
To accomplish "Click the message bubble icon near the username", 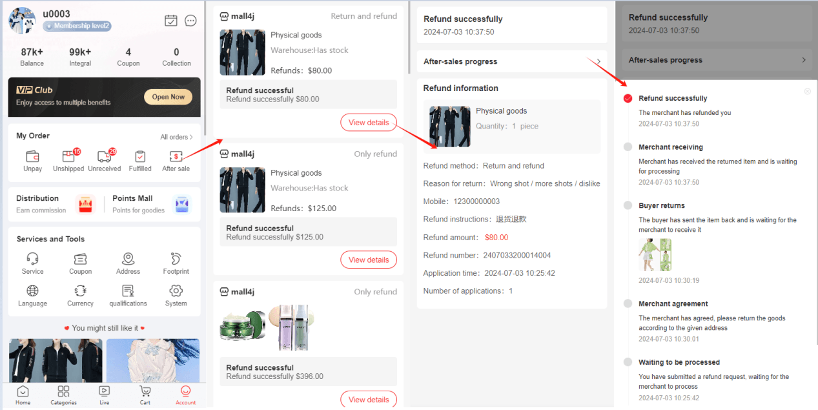I will click(x=190, y=21).
